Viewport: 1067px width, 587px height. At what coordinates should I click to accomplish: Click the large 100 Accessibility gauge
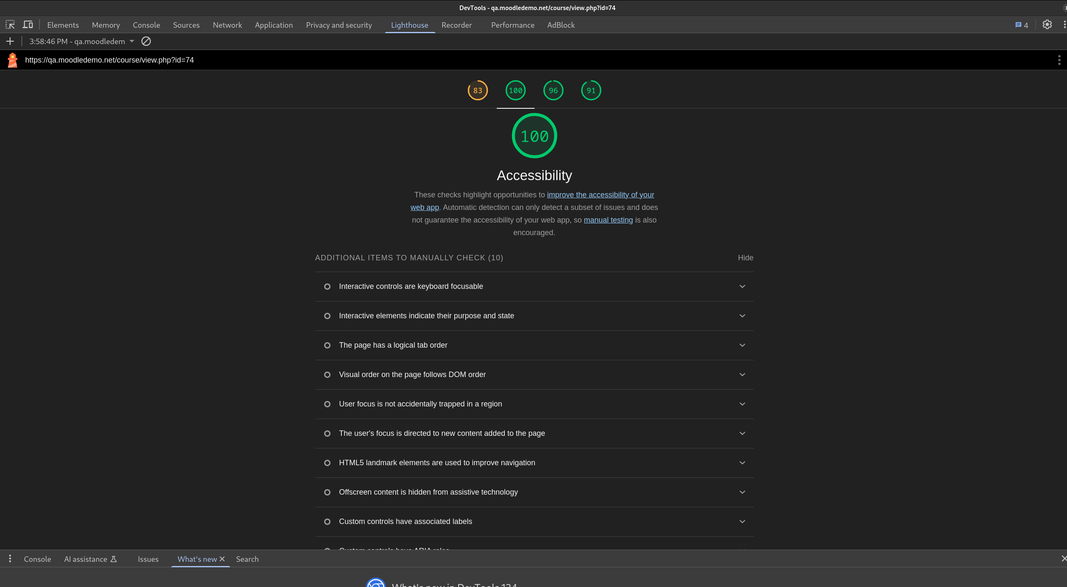535,136
